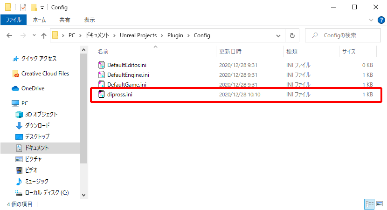Go back with the left arrow
Screen dimensions: 387x210
9,35
